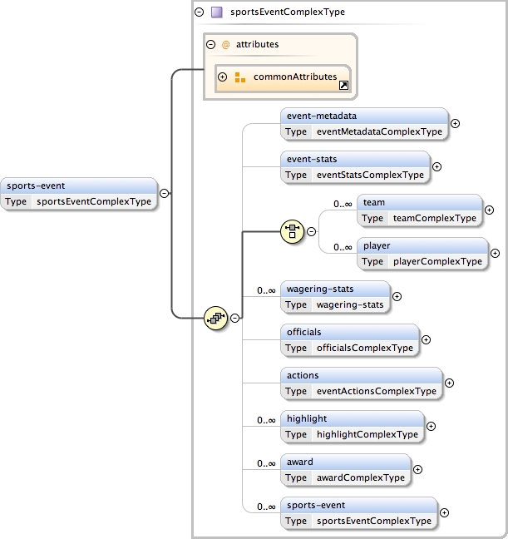Select the actions element box
This screenshot has width=508, height=539.
[361, 383]
